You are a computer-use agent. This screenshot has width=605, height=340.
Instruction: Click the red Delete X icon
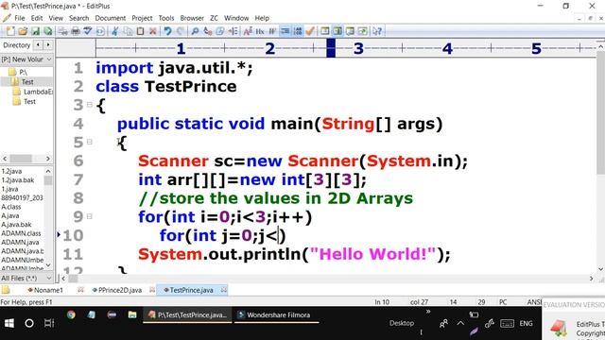[x=153, y=31]
